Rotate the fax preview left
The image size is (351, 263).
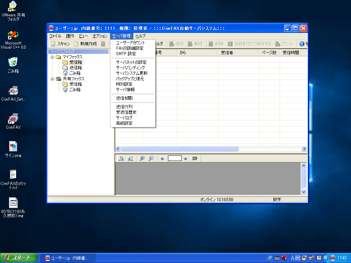click(122, 159)
